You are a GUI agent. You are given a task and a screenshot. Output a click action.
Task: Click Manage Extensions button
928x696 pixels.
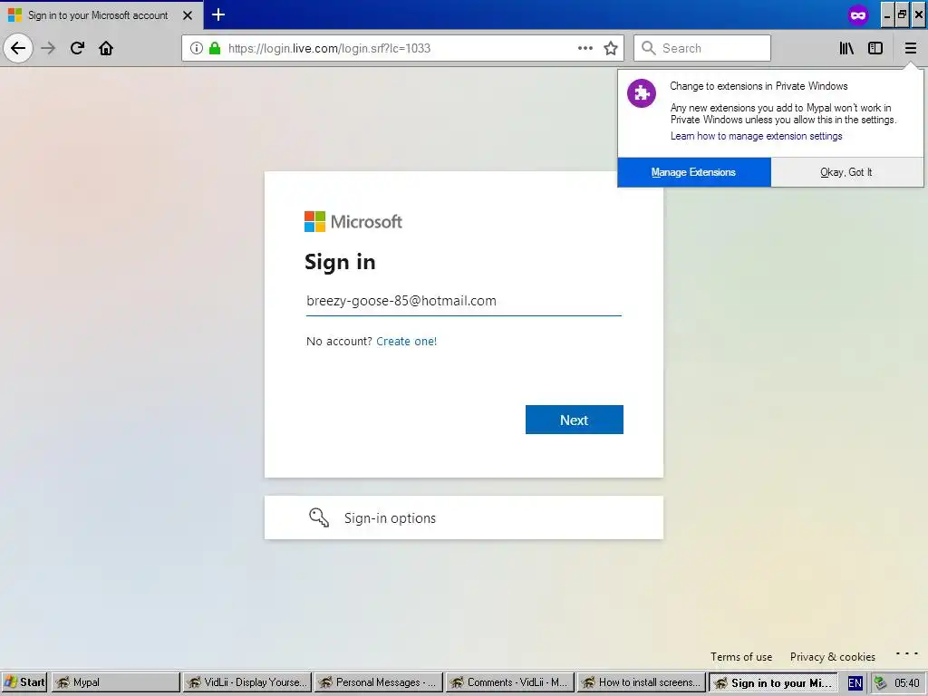click(693, 172)
